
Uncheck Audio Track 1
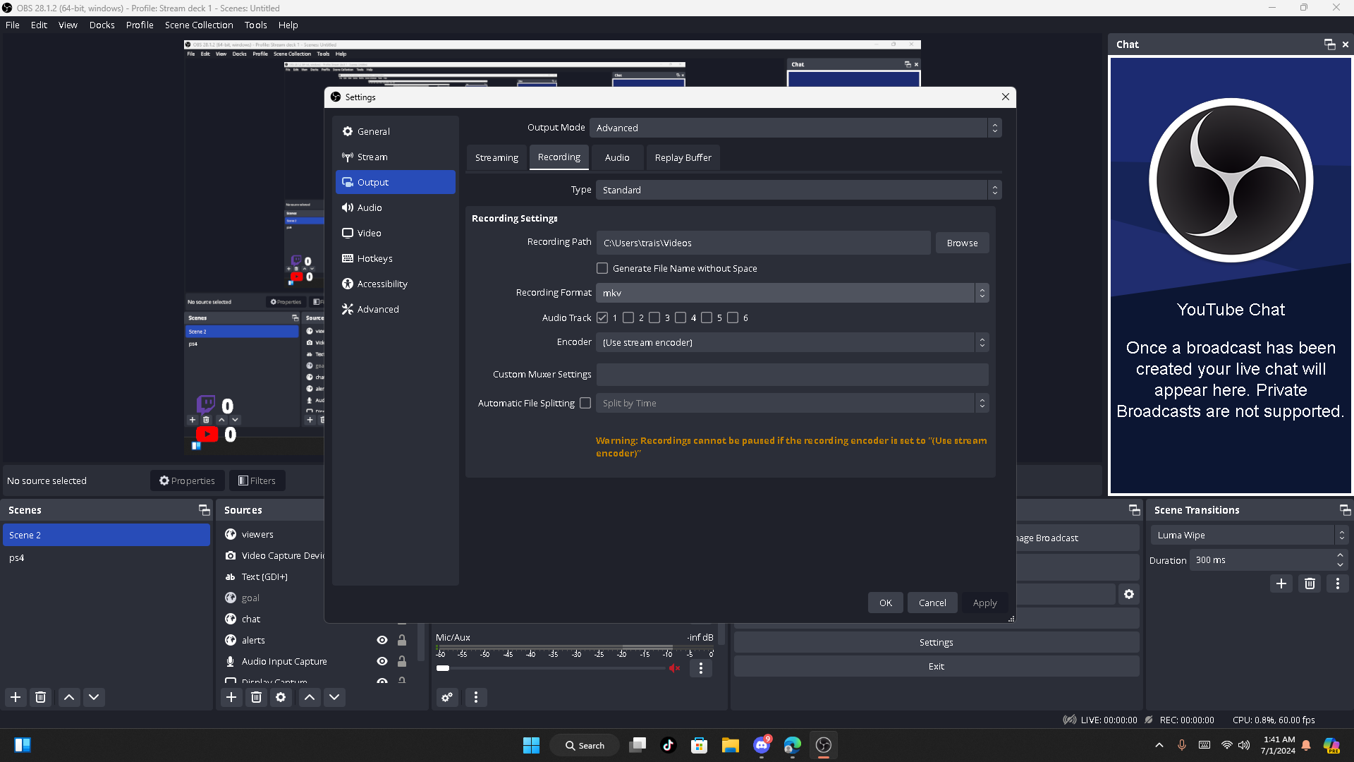tap(602, 317)
